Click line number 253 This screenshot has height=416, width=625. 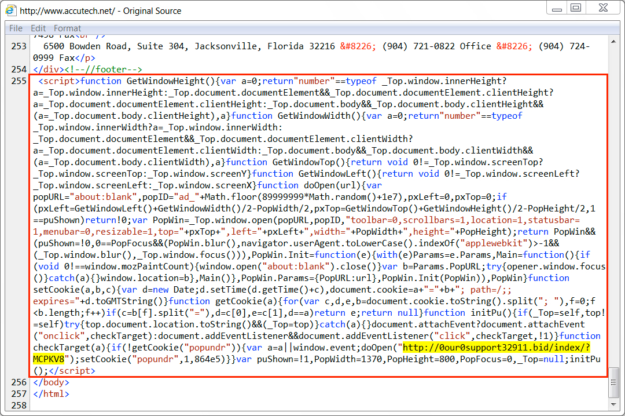[19, 46]
